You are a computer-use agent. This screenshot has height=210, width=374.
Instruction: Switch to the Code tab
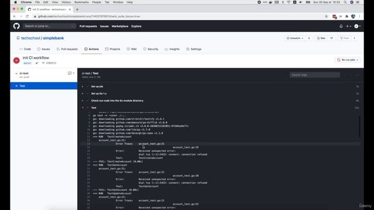(25, 49)
